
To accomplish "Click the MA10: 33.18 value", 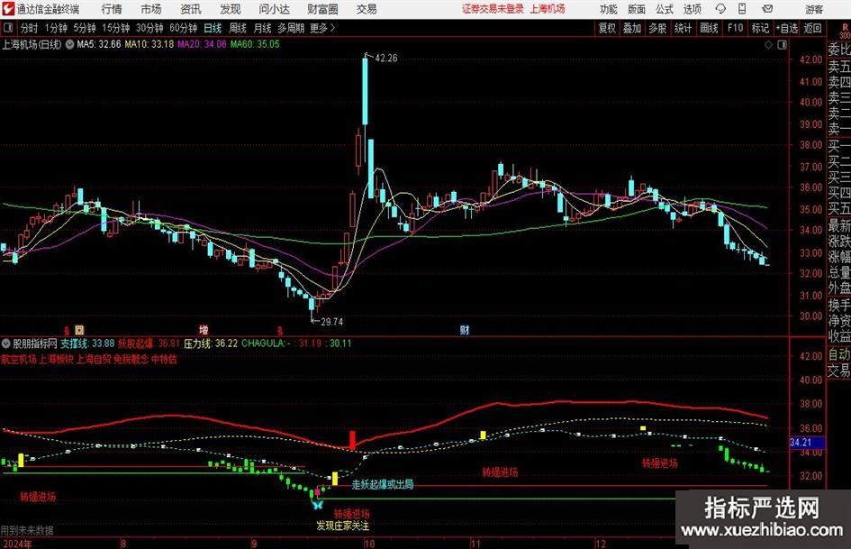I will point(149,44).
